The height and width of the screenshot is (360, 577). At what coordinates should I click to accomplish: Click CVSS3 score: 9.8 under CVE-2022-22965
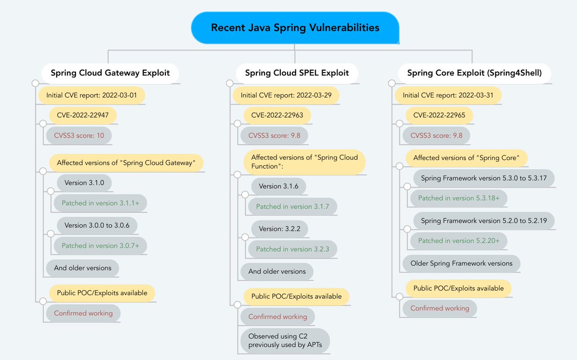coord(437,136)
